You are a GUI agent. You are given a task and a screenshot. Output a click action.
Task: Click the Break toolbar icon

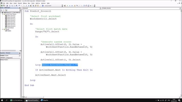point(26,6)
